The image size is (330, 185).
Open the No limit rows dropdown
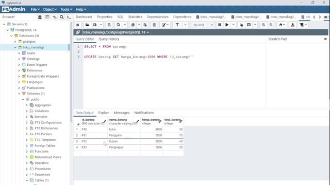pyautogui.click(x=203, y=25)
